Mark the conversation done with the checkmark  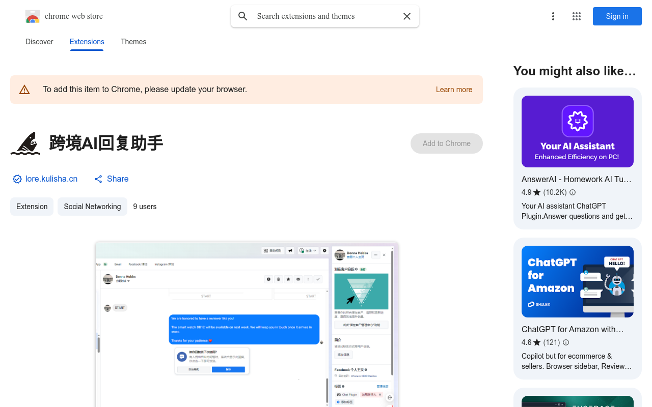318,279
